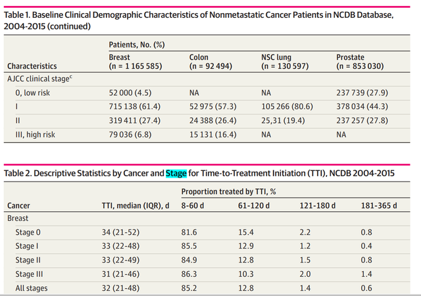Click the Proportion treated by TTI, % header

click(229, 193)
